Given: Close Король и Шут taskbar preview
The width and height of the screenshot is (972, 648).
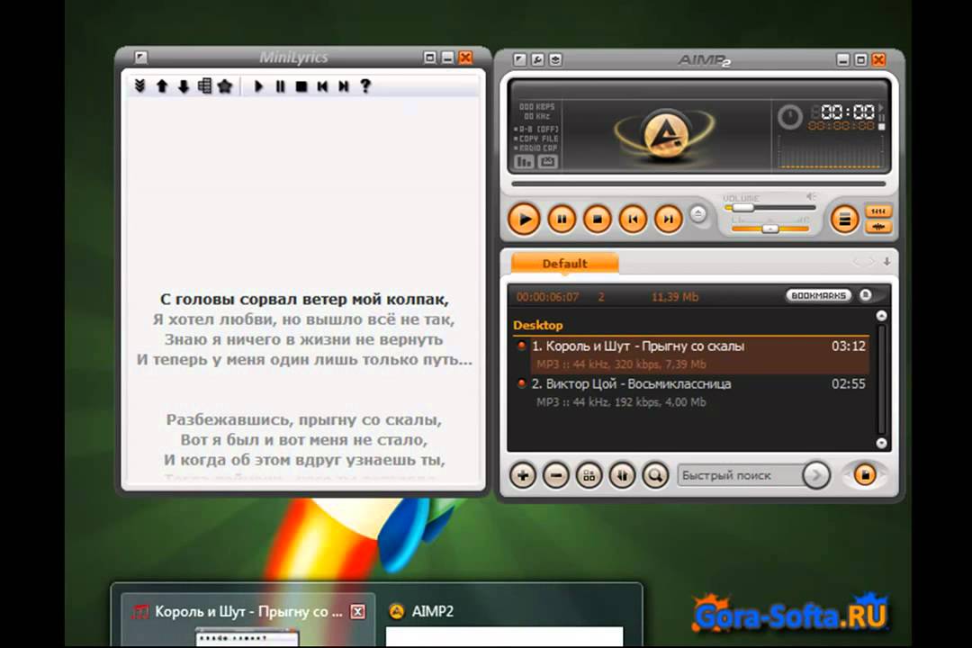Looking at the screenshot, I should point(357,612).
